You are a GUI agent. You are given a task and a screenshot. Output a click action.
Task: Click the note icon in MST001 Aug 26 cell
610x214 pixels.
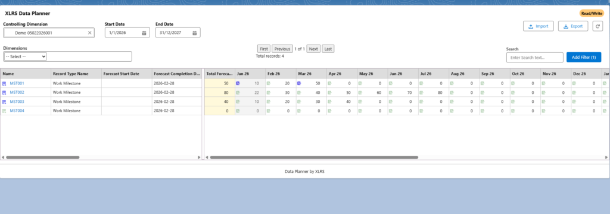point(452,83)
